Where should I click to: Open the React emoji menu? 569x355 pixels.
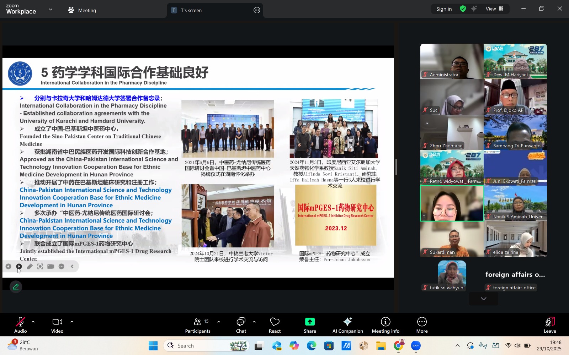coord(275,325)
